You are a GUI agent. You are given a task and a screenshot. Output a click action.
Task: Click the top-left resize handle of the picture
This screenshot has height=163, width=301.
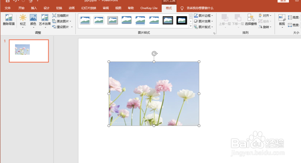109,62
